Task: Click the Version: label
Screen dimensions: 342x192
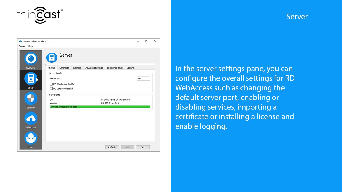Action: click(54, 103)
